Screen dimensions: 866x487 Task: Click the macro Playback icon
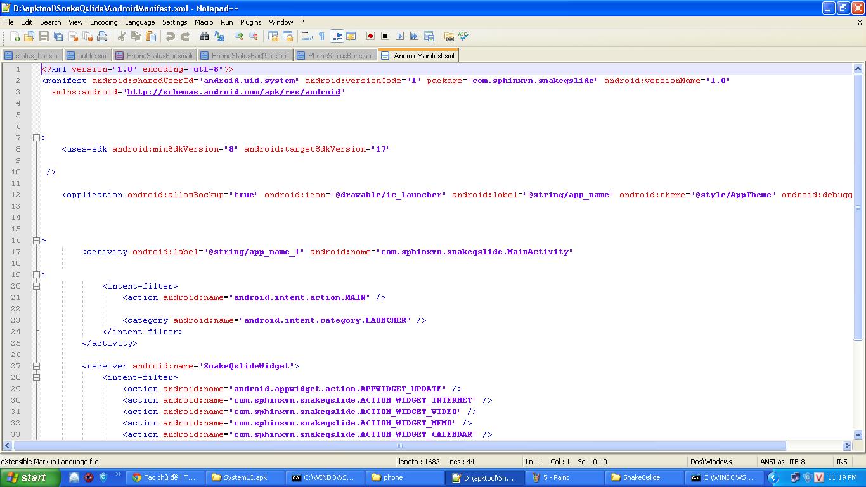click(400, 37)
